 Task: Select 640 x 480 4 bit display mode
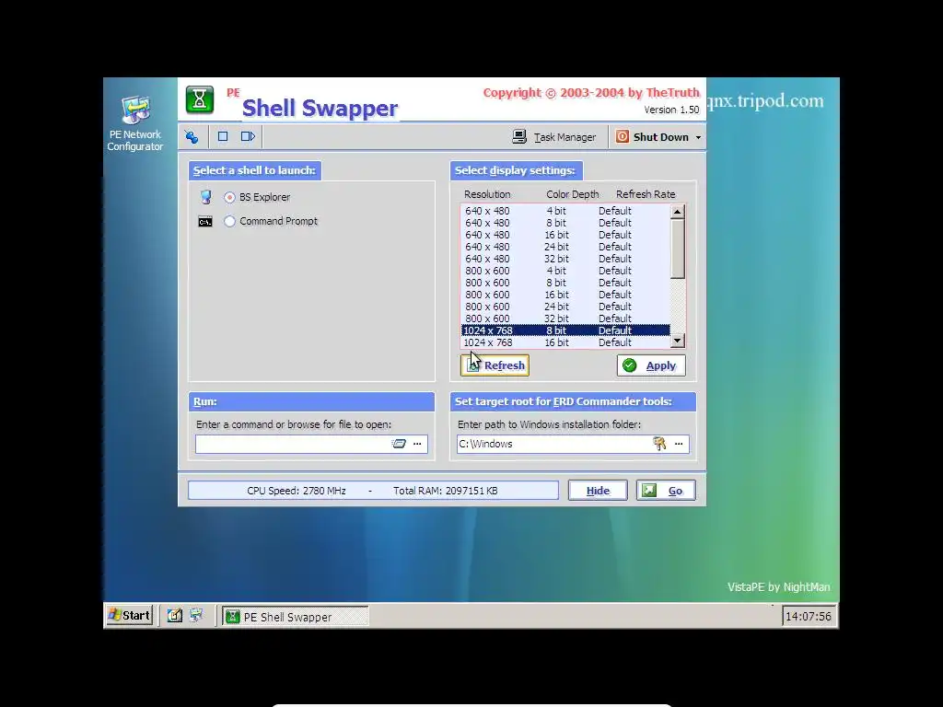pyautogui.click(x=565, y=211)
